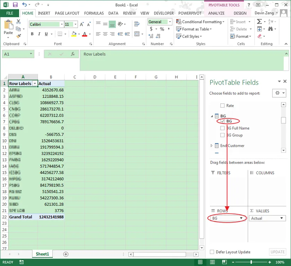
Task: Click the Format Painter brush icon
Action: [18, 36]
